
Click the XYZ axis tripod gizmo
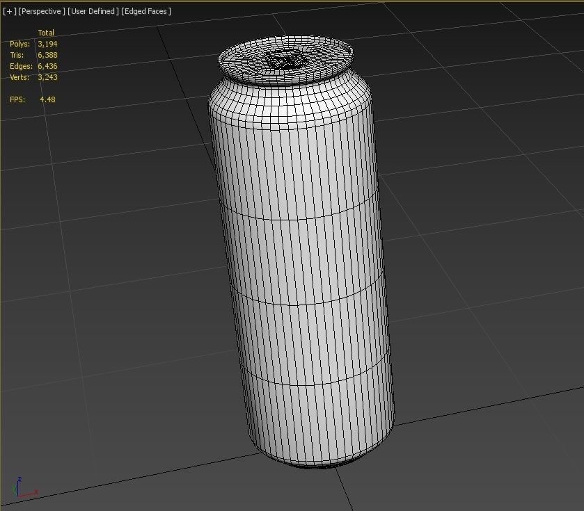click(24, 487)
